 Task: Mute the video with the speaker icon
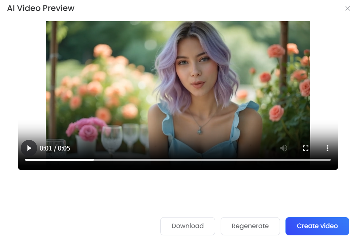click(284, 148)
